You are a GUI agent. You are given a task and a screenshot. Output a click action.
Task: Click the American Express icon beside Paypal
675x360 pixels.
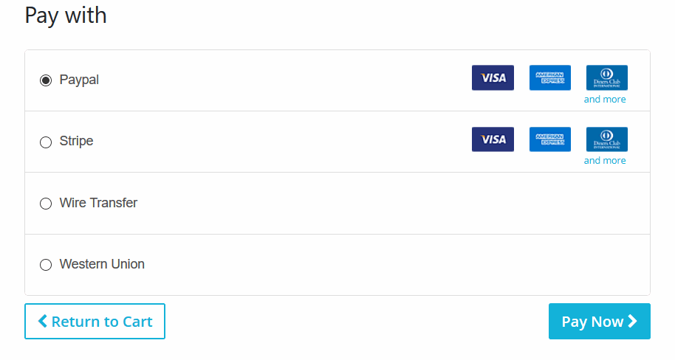pos(549,77)
